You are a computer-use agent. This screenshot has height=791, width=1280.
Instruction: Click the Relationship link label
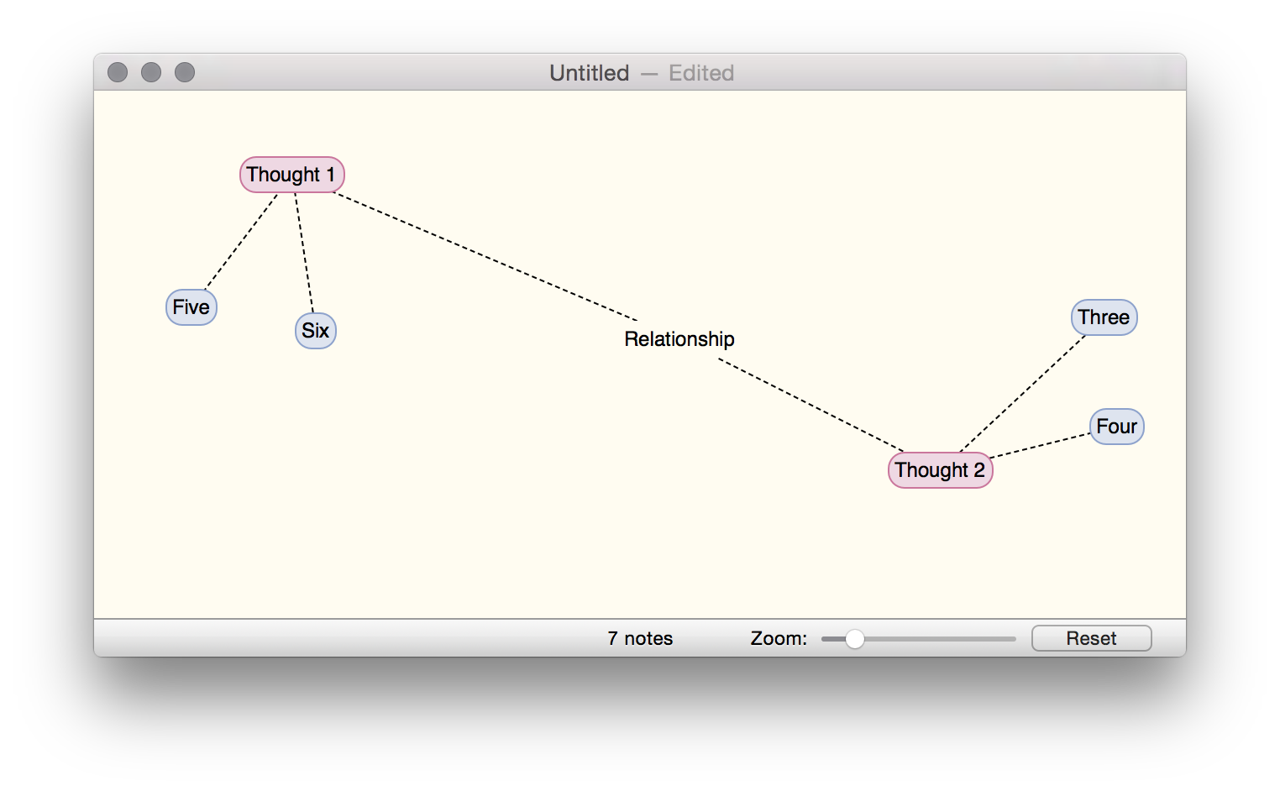(x=679, y=339)
